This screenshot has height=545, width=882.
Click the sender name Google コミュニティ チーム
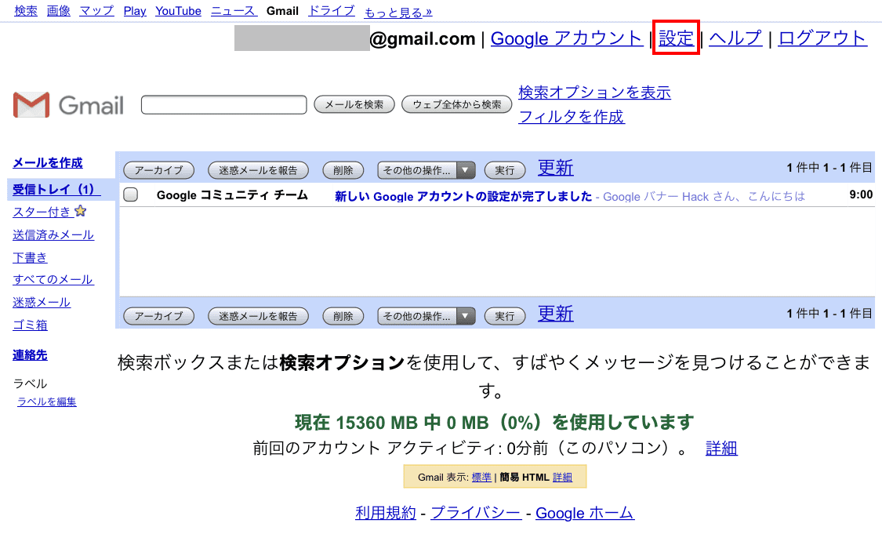232,195
